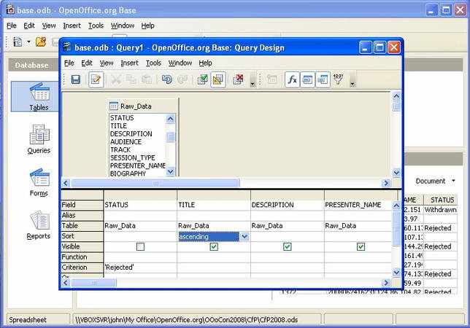Screen dimensions: 470x328
Task: Click the Clear Query icon
Action: click(239, 79)
